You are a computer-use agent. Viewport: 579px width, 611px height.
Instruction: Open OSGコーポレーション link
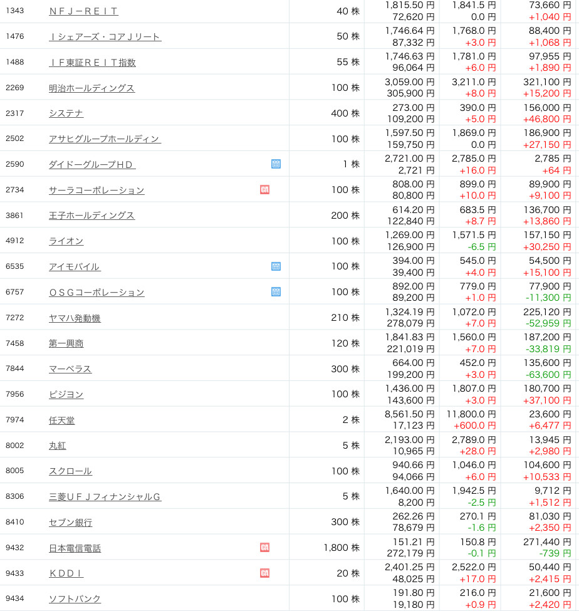[x=96, y=292]
